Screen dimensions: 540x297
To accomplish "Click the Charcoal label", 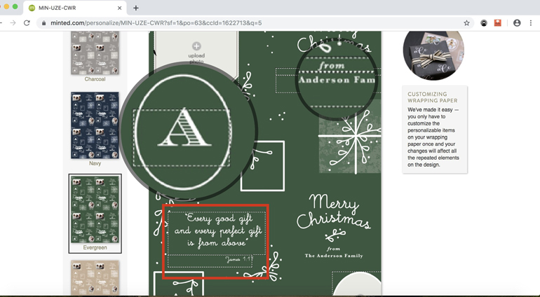I will click(95, 79).
